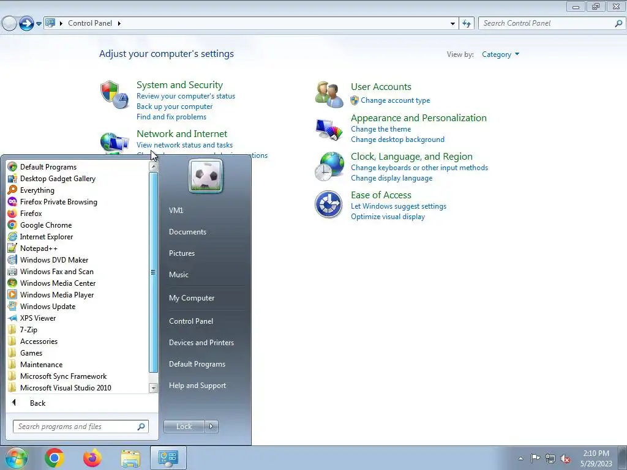Show hidden tray icons arrow
Screen dimensions: 627x470
pos(520,458)
